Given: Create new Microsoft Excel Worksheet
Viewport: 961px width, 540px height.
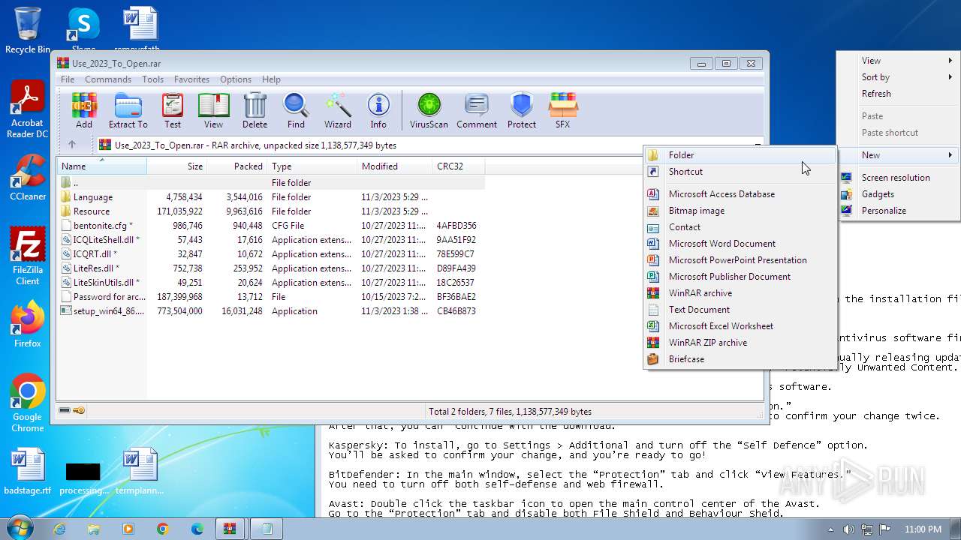Looking at the screenshot, I should click(x=740, y=326).
